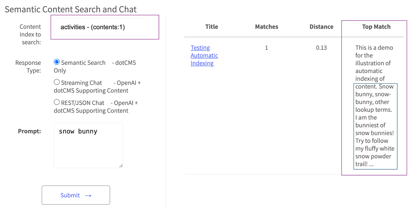Screen dimensions: 408x209
Task: Click the Top Match excerpt text
Action: 374,106
